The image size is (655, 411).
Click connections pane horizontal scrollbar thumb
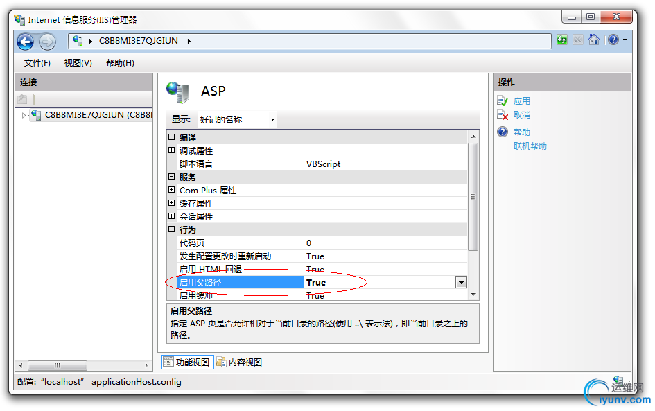58,365
